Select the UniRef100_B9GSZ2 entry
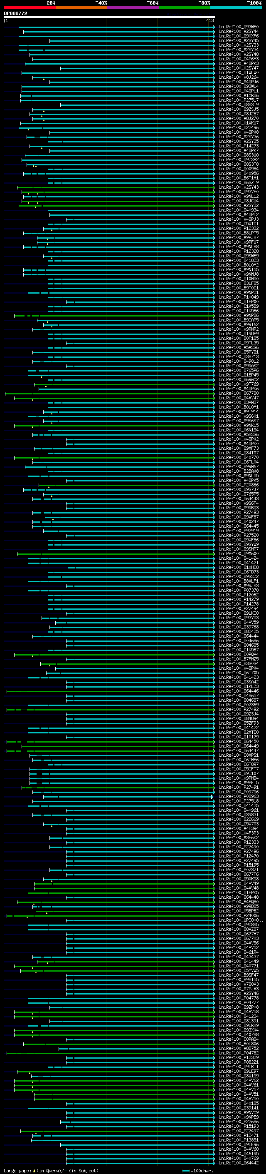The width and height of the screenshot is (266, 1174). (238, 576)
